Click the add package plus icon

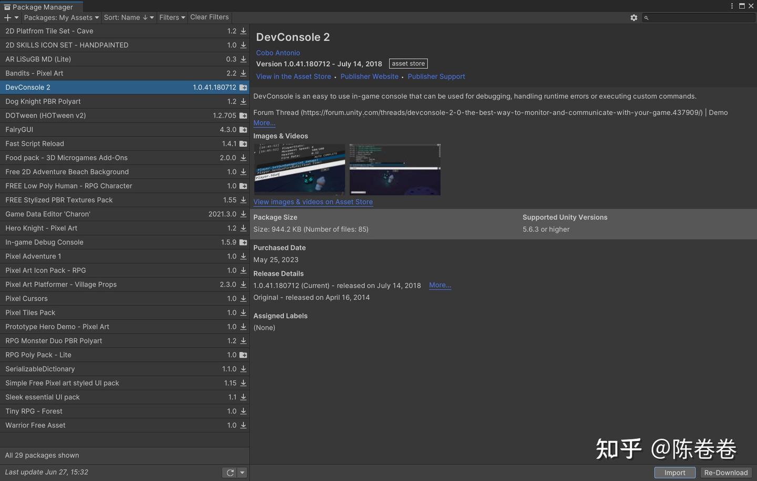coord(7,17)
